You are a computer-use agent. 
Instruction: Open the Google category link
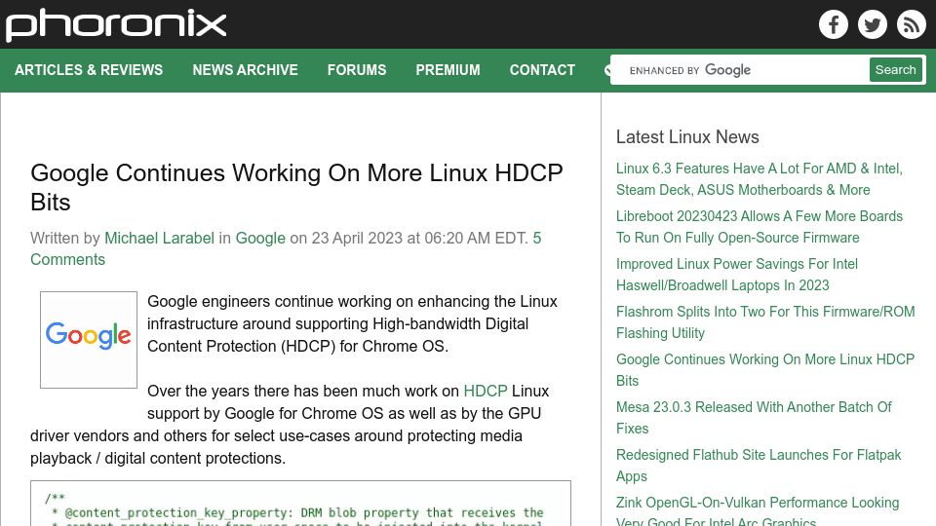pyautogui.click(x=260, y=238)
